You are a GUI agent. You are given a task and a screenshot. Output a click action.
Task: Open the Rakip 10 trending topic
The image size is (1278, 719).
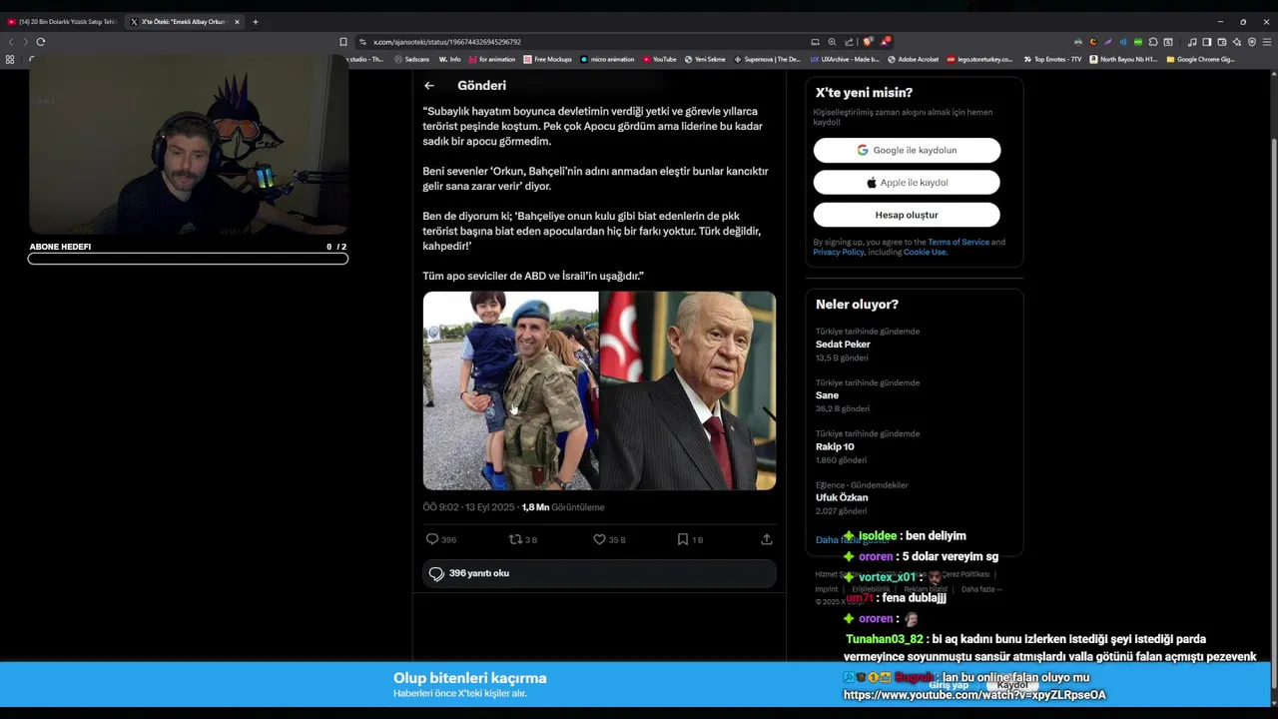click(x=835, y=446)
